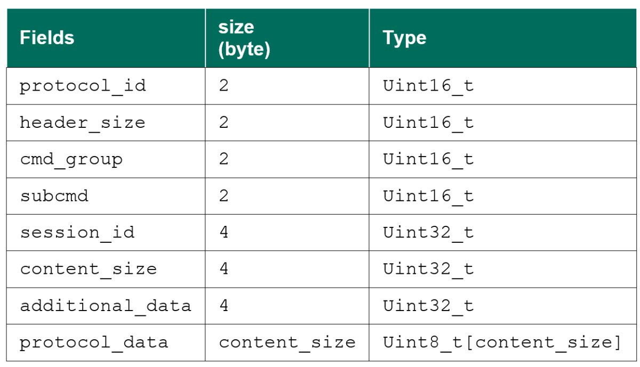The height and width of the screenshot is (367, 640).
Task: Click the Type column header
Action: click(x=404, y=38)
